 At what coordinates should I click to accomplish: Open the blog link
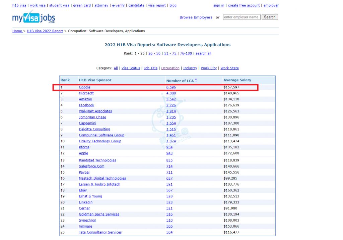173,5
